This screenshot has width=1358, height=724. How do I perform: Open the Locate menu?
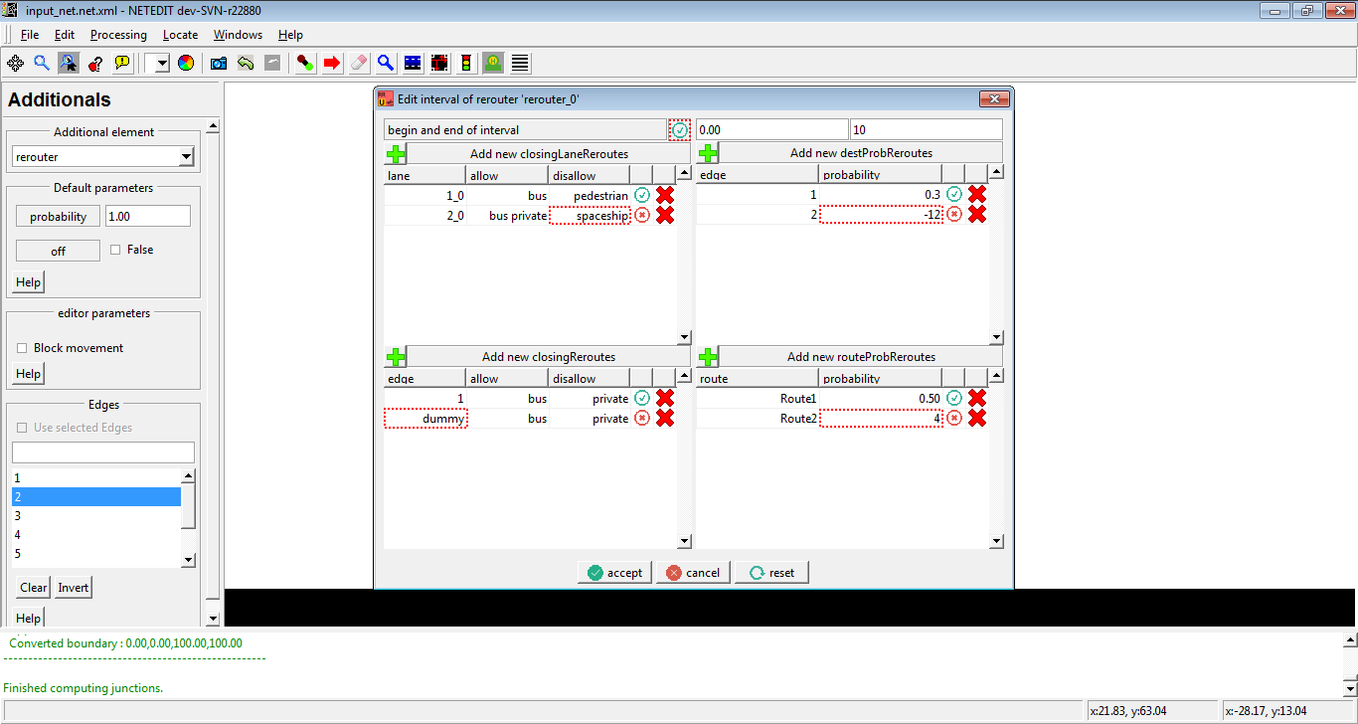(180, 35)
